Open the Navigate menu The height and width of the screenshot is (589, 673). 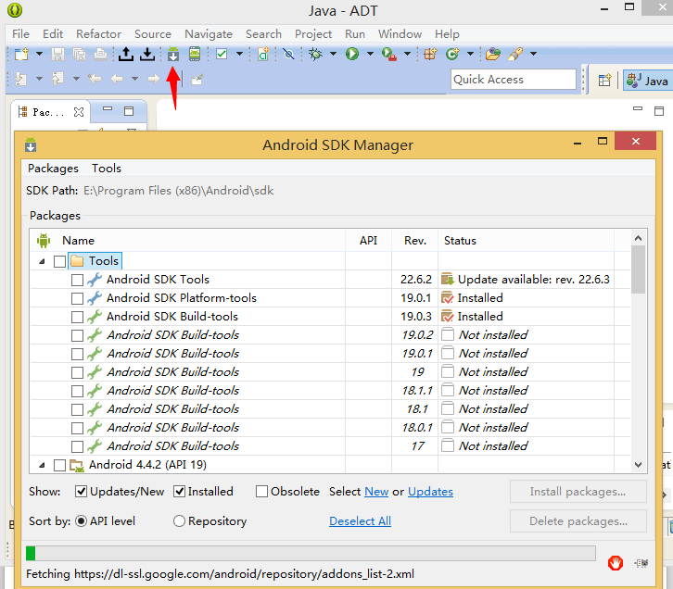click(209, 34)
